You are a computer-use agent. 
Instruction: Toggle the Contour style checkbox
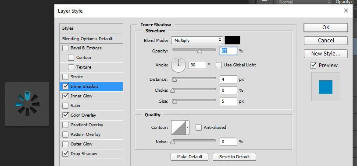pyautogui.click(x=71, y=58)
